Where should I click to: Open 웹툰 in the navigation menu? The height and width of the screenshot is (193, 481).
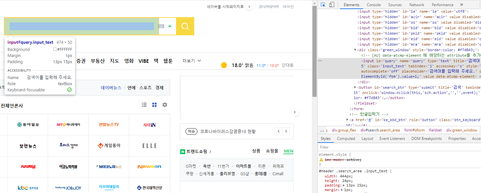coord(168,61)
